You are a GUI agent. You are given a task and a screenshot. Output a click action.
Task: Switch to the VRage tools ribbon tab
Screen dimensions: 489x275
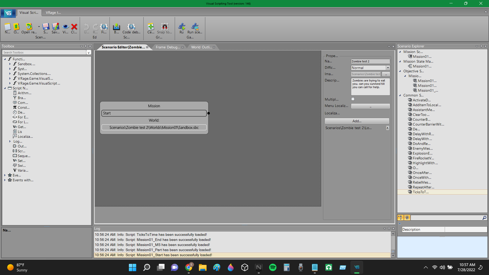53,12
